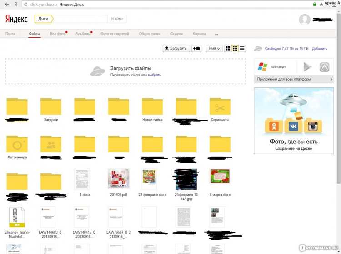Click the new folder creation icon
Screen dimensions: 341x254
tap(196, 48)
